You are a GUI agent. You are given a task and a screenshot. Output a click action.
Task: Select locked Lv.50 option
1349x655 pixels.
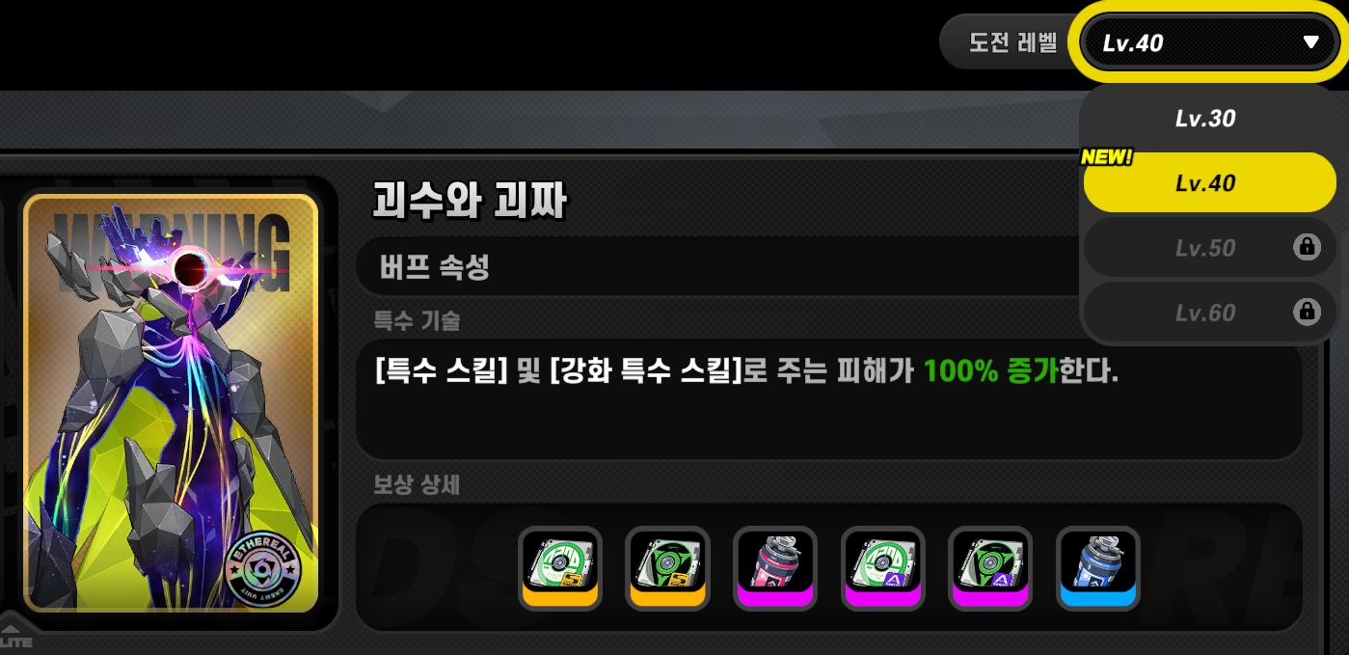click(x=1209, y=248)
